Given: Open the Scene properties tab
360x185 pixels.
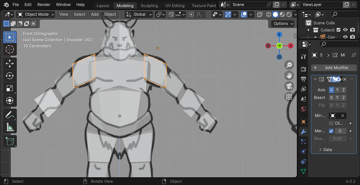Looking at the screenshot, I should coord(303,99).
